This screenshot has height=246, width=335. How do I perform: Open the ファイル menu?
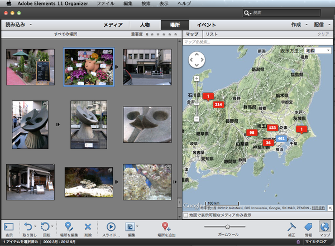[x=106, y=3]
